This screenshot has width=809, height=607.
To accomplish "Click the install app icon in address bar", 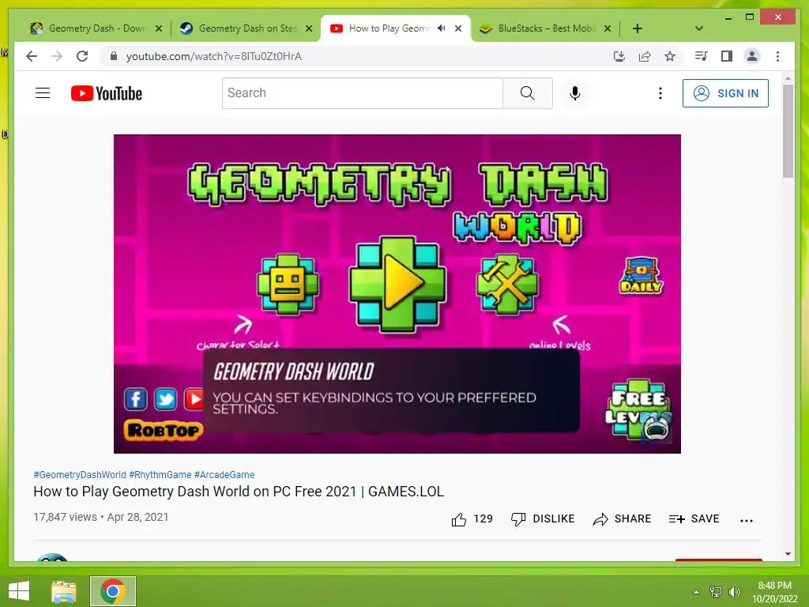I will click(619, 56).
